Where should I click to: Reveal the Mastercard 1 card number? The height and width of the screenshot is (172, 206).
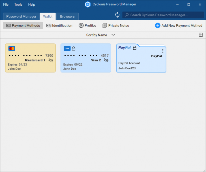point(51,60)
